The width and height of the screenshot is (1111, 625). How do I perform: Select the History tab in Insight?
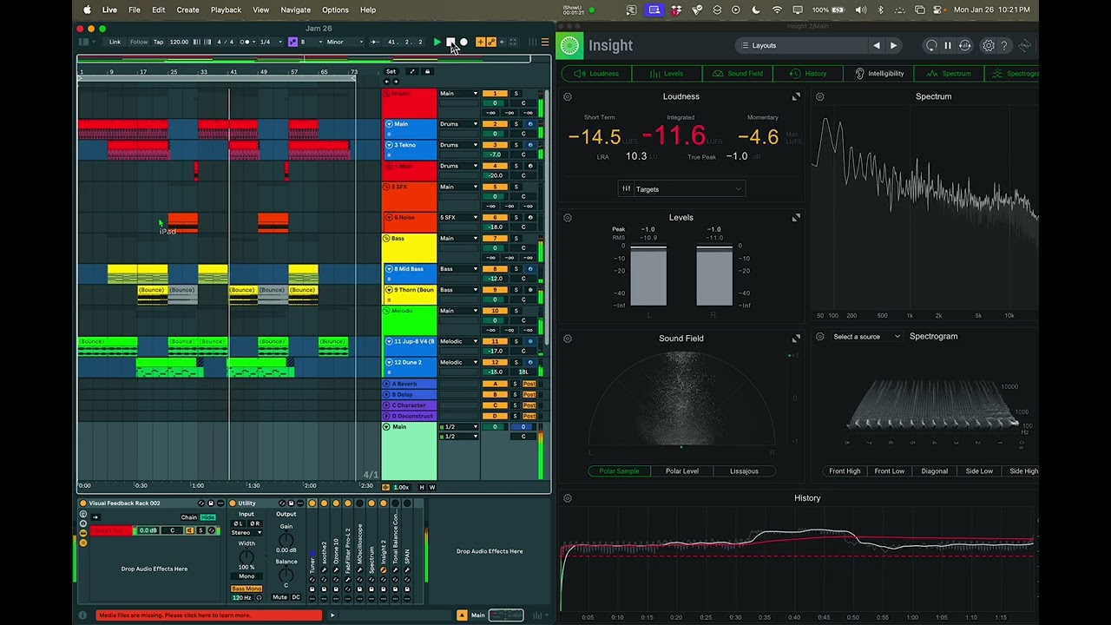[808, 74]
